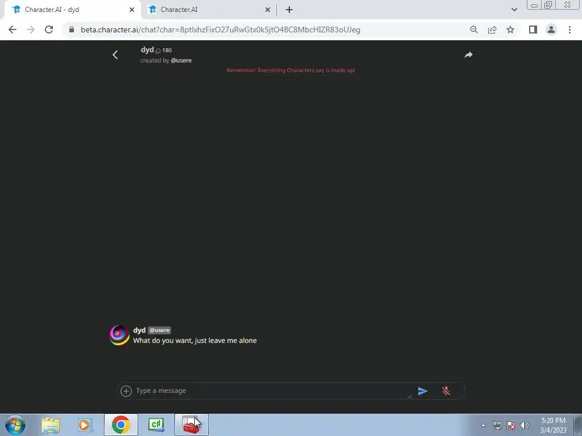Navigate back in browser
582x436 pixels.
[x=13, y=30]
